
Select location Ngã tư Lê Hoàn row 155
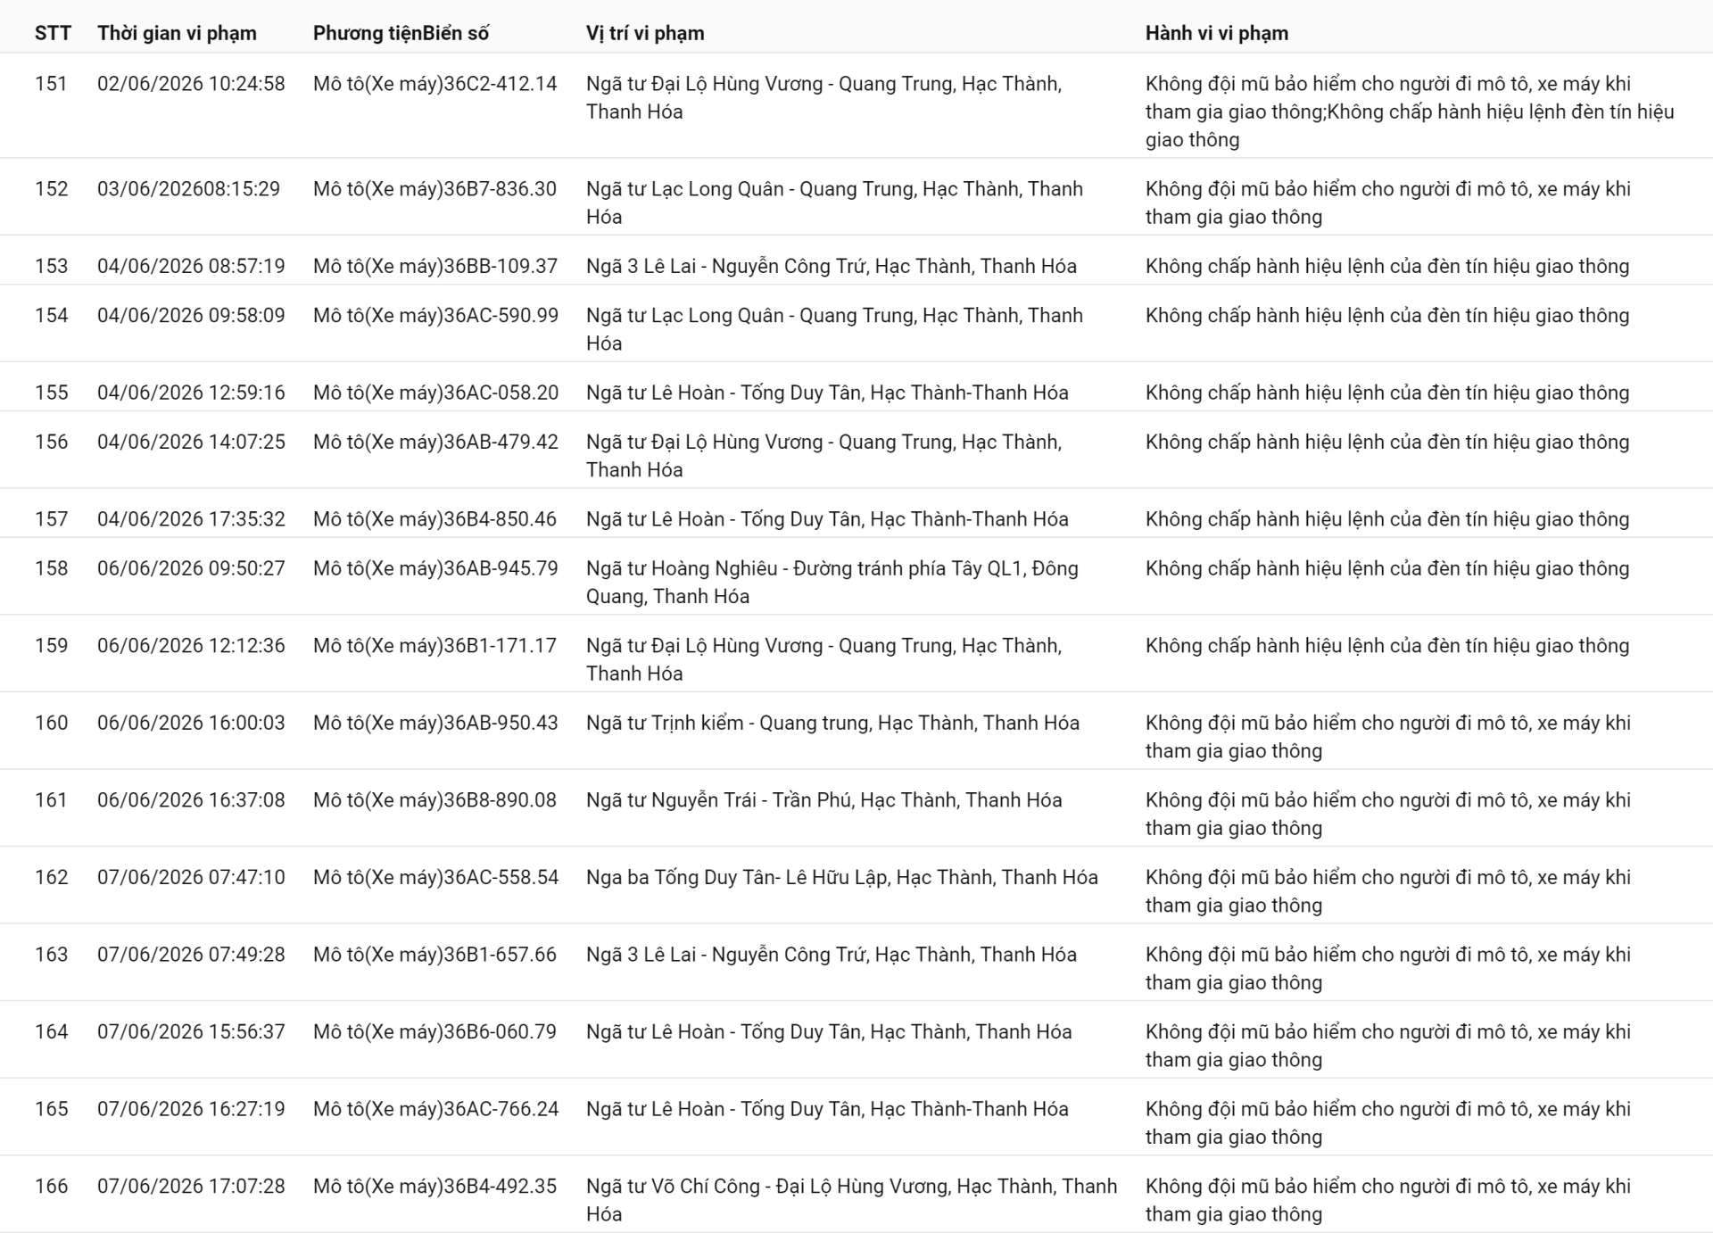click(x=827, y=393)
